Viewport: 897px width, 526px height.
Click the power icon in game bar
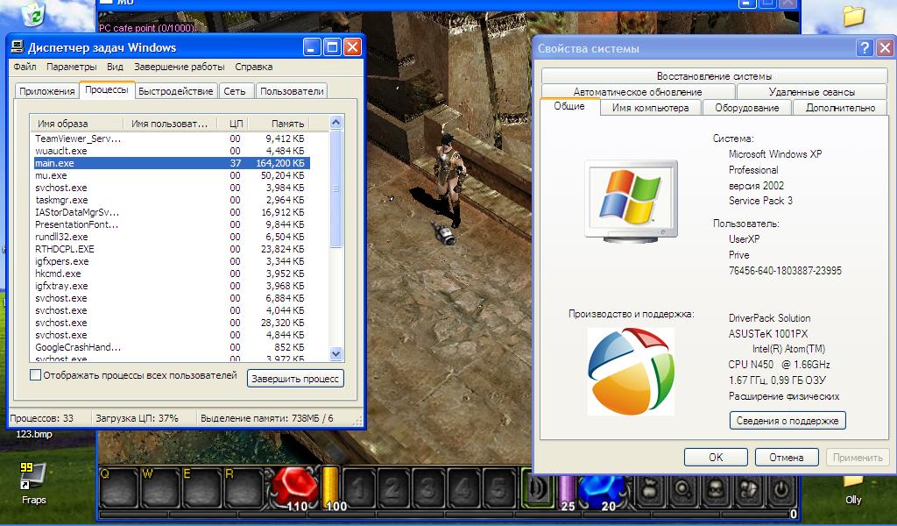point(780,491)
